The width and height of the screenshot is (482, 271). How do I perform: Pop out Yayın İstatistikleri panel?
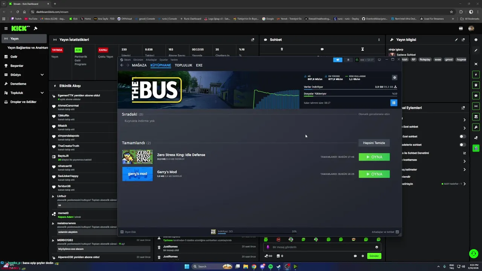pyautogui.click(x=253, y=40)
